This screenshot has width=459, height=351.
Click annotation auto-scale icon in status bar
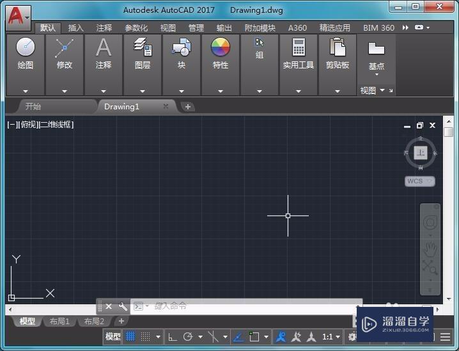pyautogui.click(x=296, y=337)
